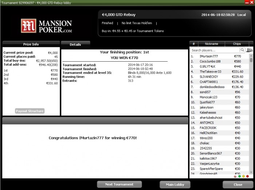Select player Moncicak123 in the list
Image resolution: width=255 pixels, height=190 pixels.
coord(220,97)
